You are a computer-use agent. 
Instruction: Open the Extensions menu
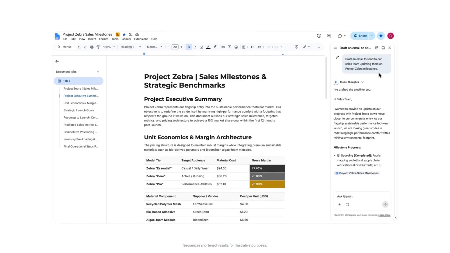(141, 39)
